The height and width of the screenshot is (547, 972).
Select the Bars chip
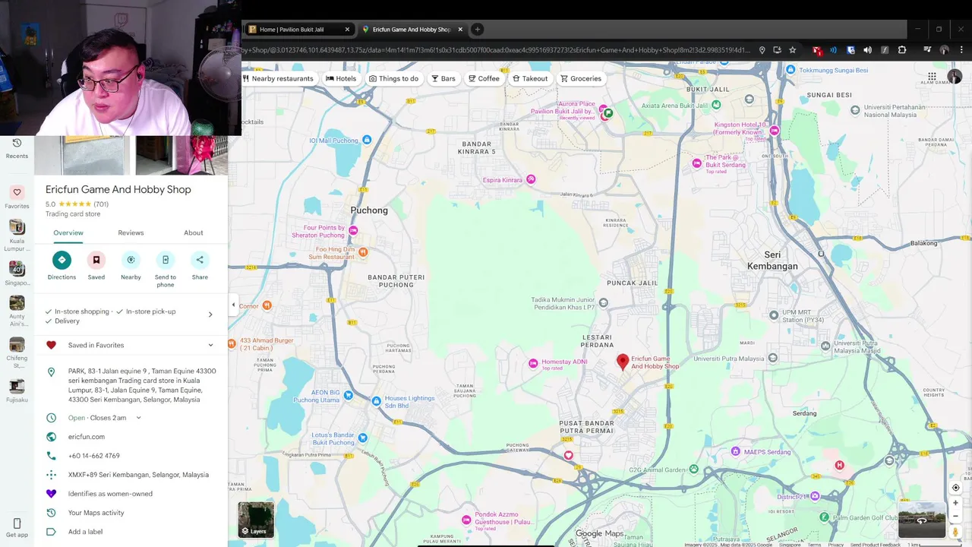tap(443, 78)
